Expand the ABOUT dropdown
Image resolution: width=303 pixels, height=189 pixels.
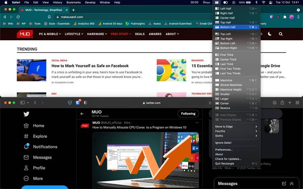pyautogui.click(x=172, y=34)
